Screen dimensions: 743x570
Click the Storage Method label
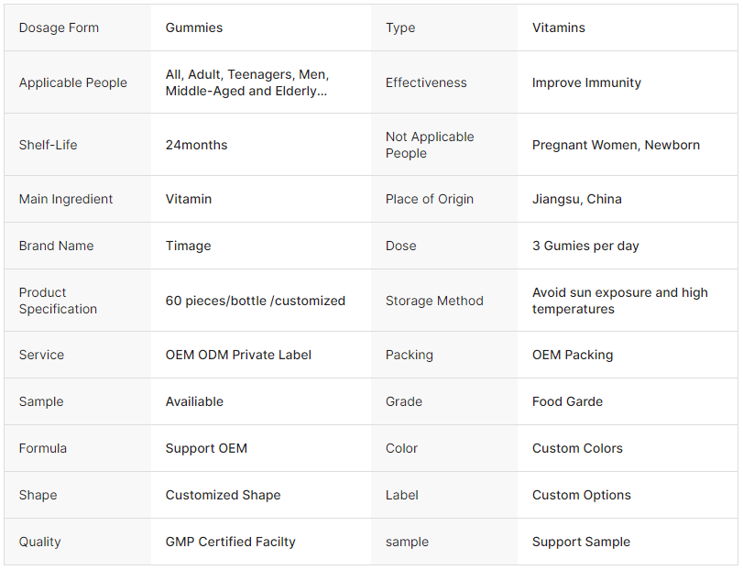tap(434, 301)
